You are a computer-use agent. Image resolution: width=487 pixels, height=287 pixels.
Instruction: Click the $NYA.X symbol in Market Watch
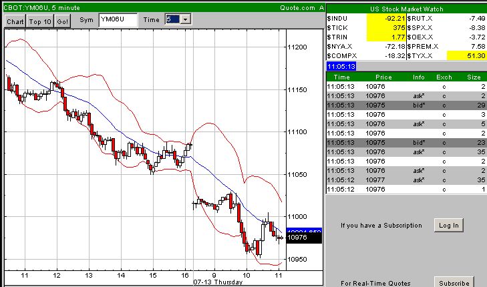coord(339,47)
